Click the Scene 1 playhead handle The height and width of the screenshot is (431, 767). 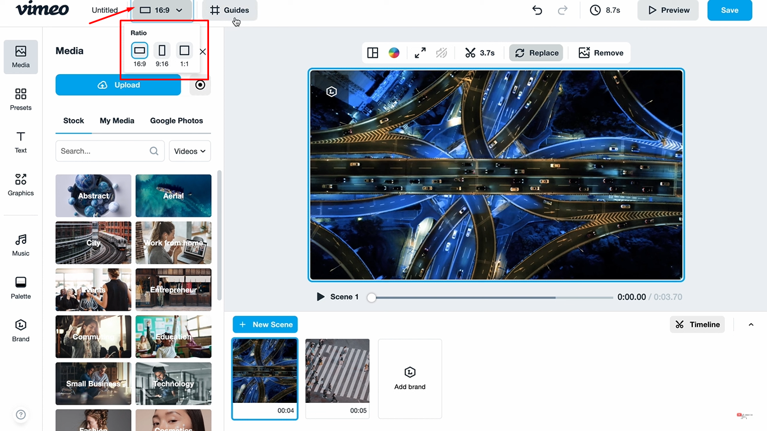(x=371, y=297)
